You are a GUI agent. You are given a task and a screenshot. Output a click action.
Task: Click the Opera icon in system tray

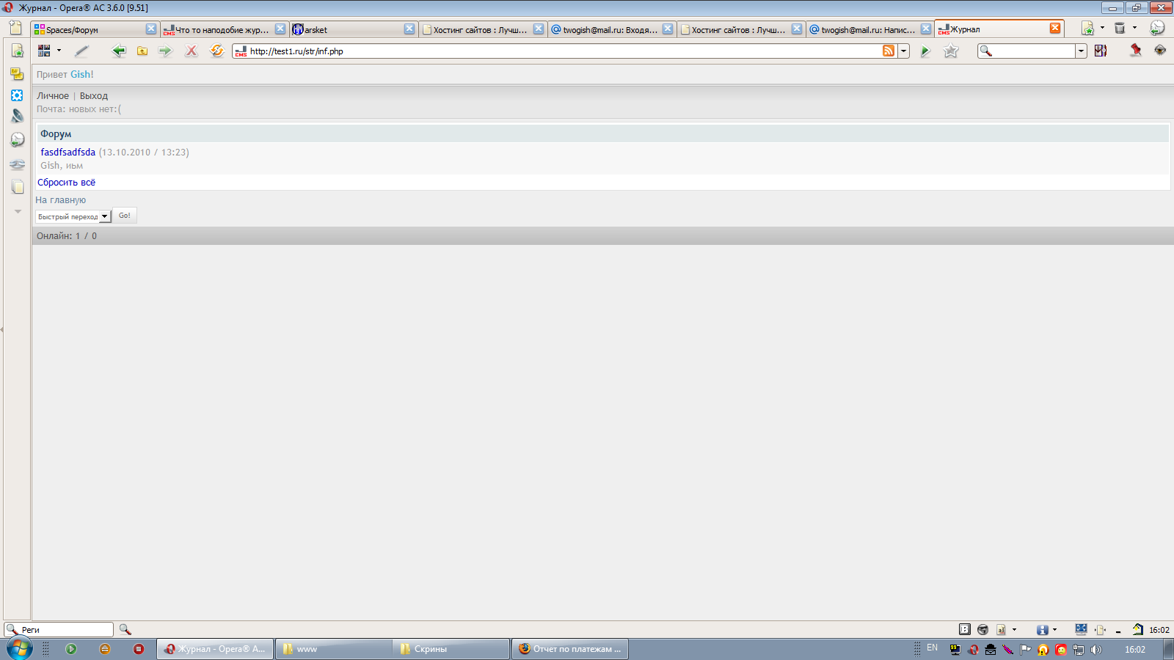pyautogui.click(x=973, y=650)
